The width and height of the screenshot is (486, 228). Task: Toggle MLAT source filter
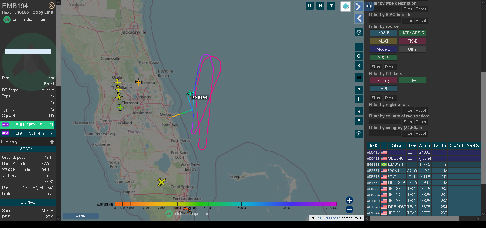[383, 41]
